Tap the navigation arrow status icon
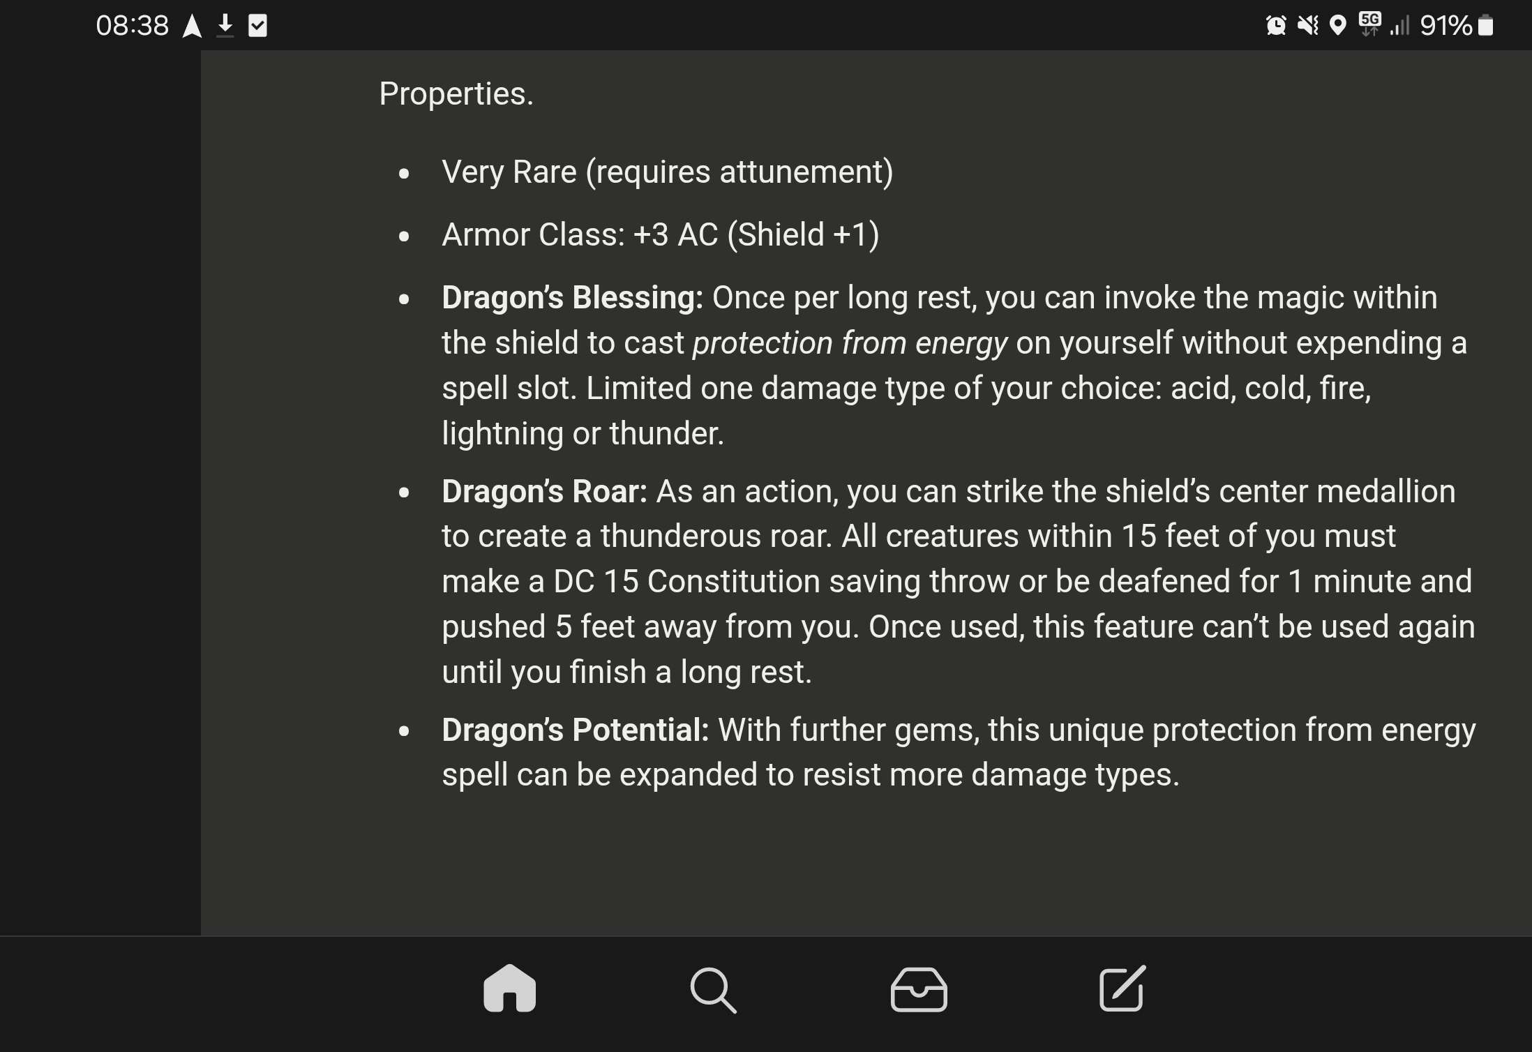This screenshot has height=1052, width=1532. pos(192,27)
